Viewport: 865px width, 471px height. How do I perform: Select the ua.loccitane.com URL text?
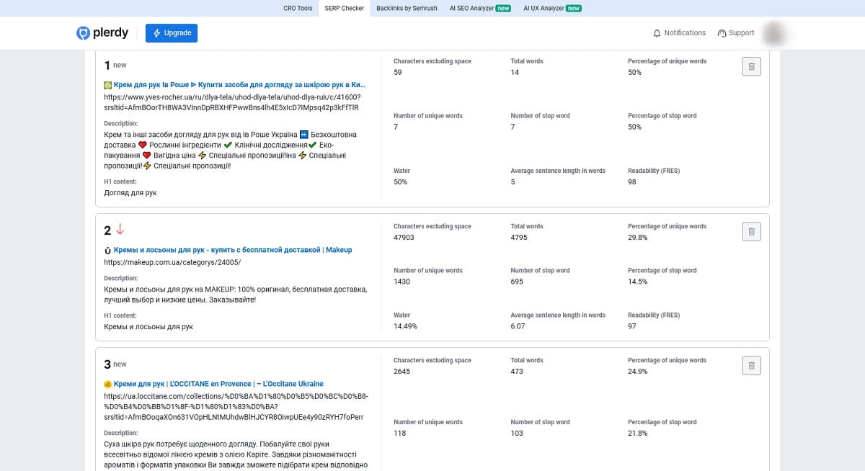pyautogui.click(x=236, y=407)
